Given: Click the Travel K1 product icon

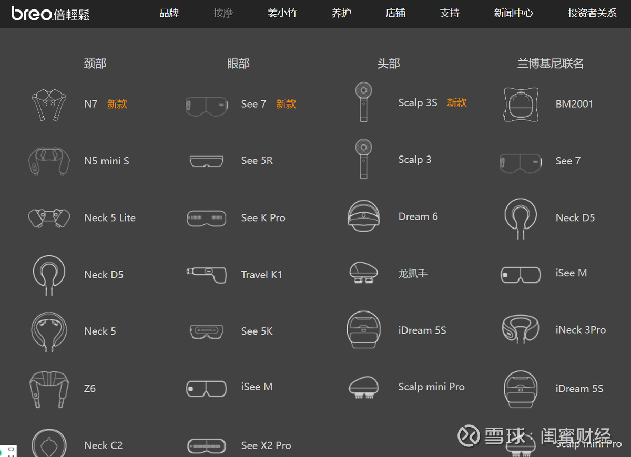Looking at the screenshot, I should tap(207, 275).
